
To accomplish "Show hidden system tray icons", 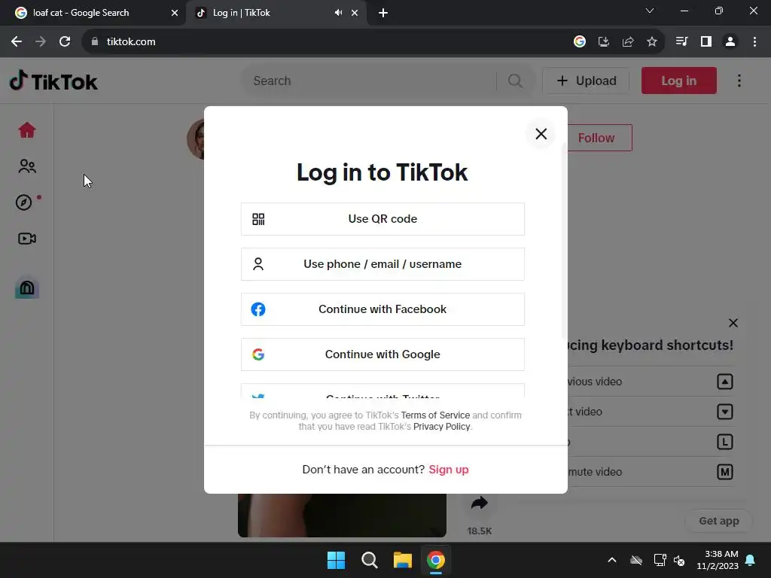I will tap(612, 560).
